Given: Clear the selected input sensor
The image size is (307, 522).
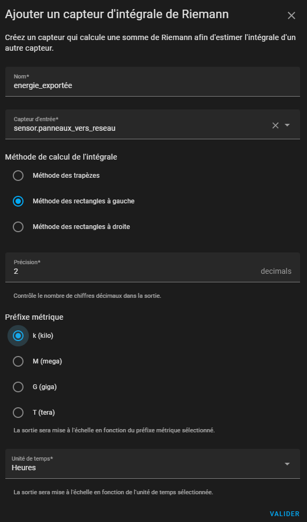Looking at the screenshot, I should click(x=275, y=125).
